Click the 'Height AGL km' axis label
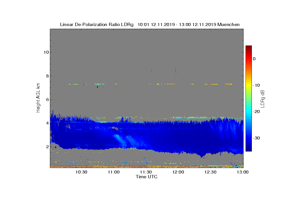 click(x=38, y=98)
